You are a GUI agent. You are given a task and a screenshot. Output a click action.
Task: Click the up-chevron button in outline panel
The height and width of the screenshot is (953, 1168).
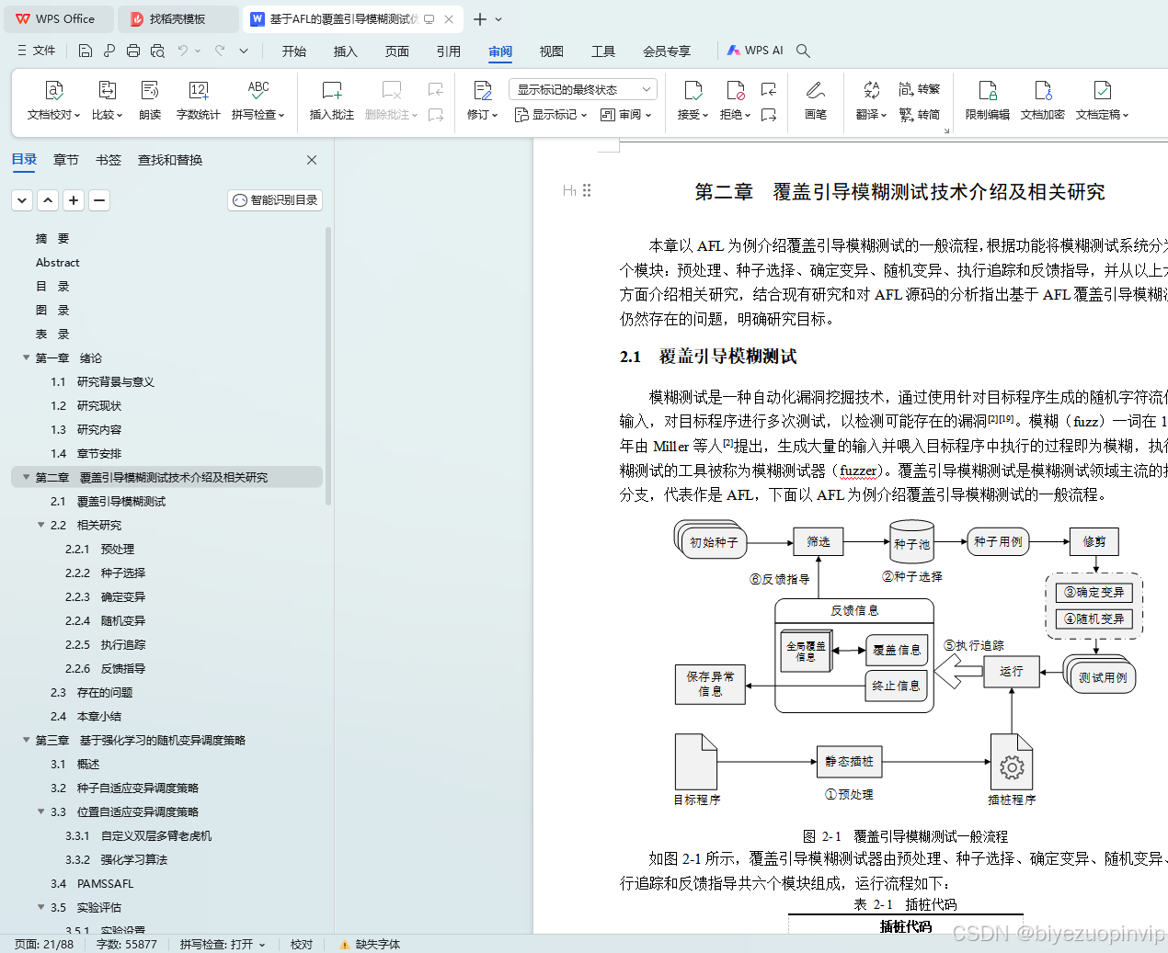click(48, 199)
